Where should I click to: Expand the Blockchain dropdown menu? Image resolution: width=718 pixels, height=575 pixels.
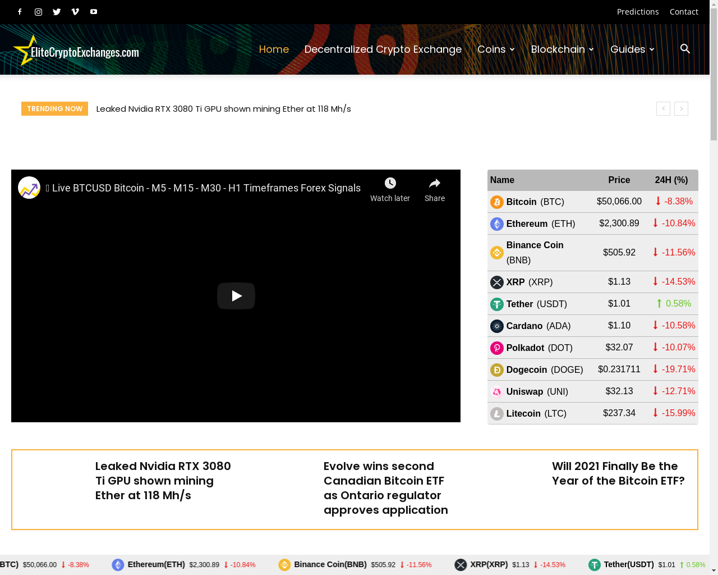tap(563, 49)
